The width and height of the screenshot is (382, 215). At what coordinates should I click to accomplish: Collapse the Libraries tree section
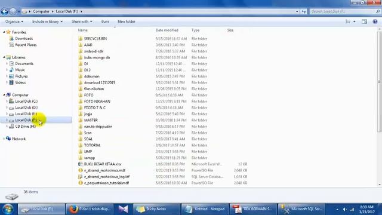[x=4, y=57]
